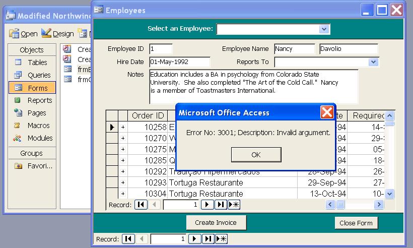Viewport: 413px width, 248px height.
Task: Close the Microsoft Office Access error dialog
Action: click(x=327, y=112)
